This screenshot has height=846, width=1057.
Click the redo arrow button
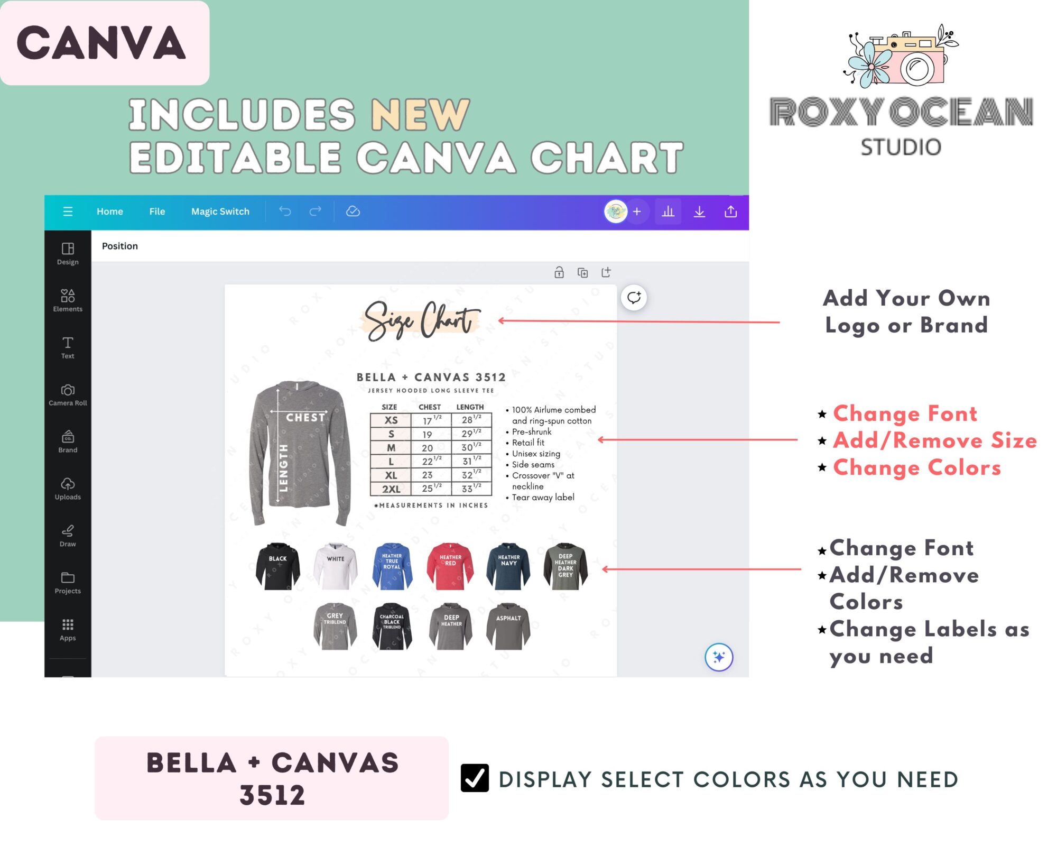pos(315,210)
